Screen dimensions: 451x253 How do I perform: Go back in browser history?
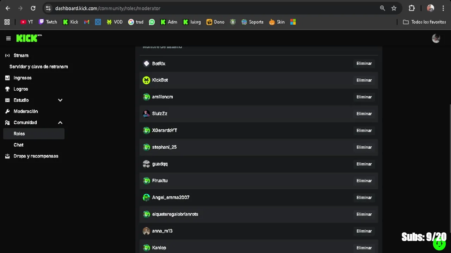coord(8,8)
